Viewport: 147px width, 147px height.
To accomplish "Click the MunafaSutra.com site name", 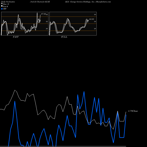I will [103, 2].
